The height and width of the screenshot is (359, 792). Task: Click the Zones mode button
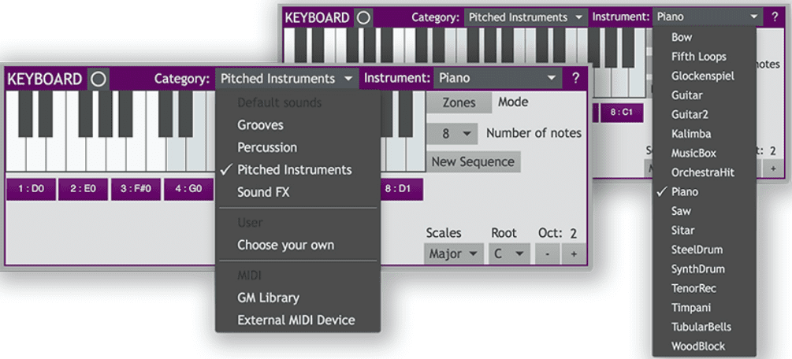[459, 102]
